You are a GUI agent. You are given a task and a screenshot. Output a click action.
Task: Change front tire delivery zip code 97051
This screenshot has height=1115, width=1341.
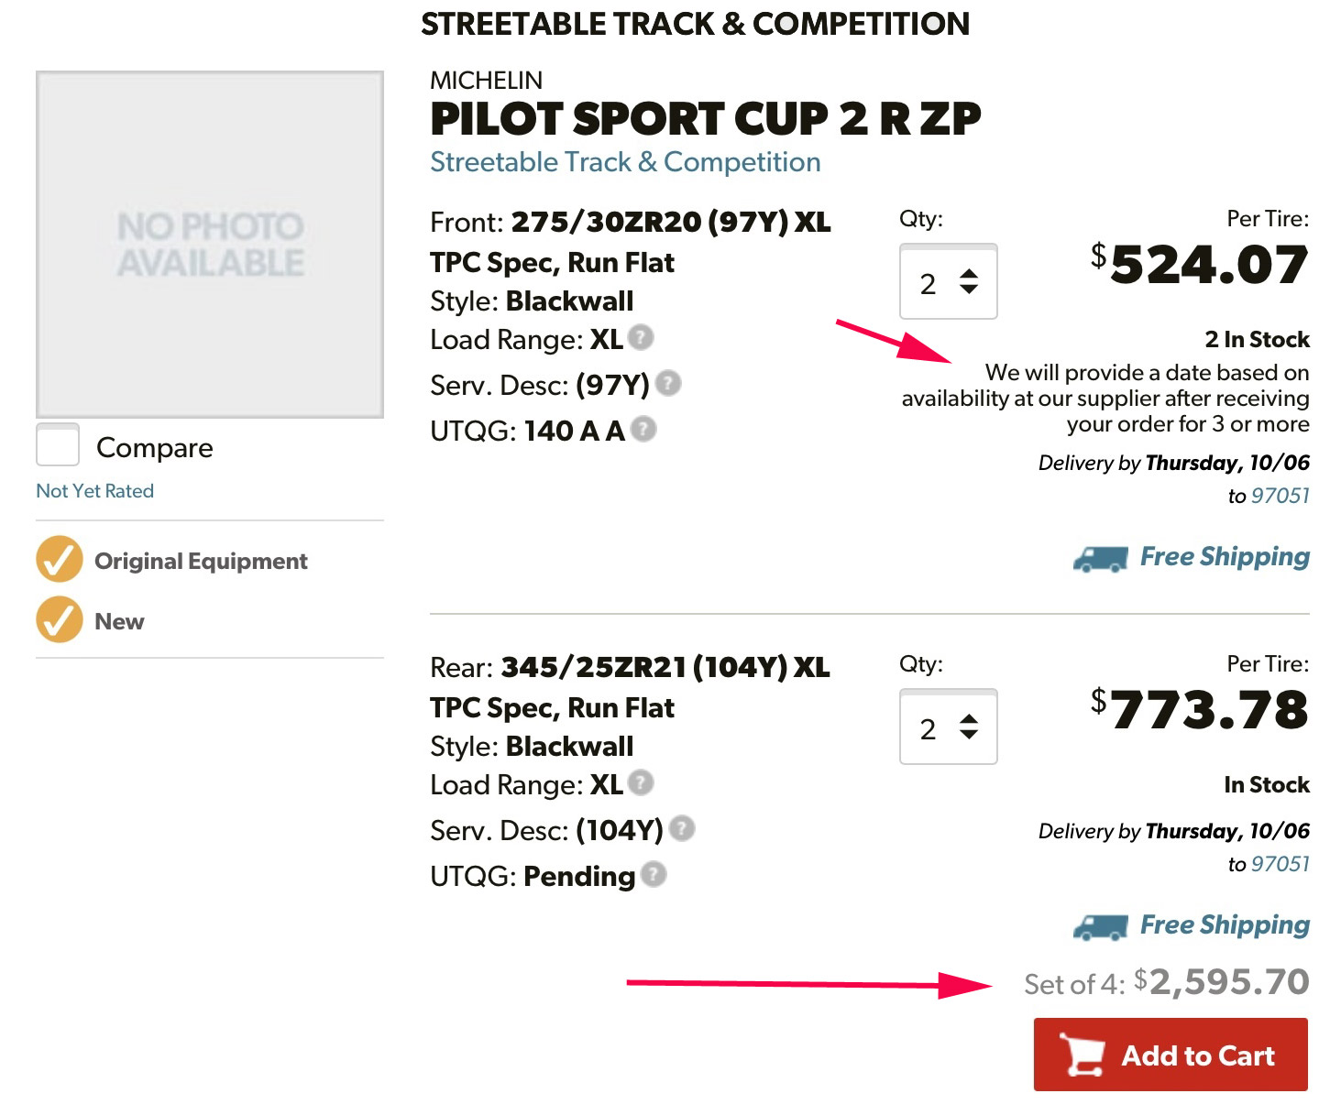[x=1281, y=496]
